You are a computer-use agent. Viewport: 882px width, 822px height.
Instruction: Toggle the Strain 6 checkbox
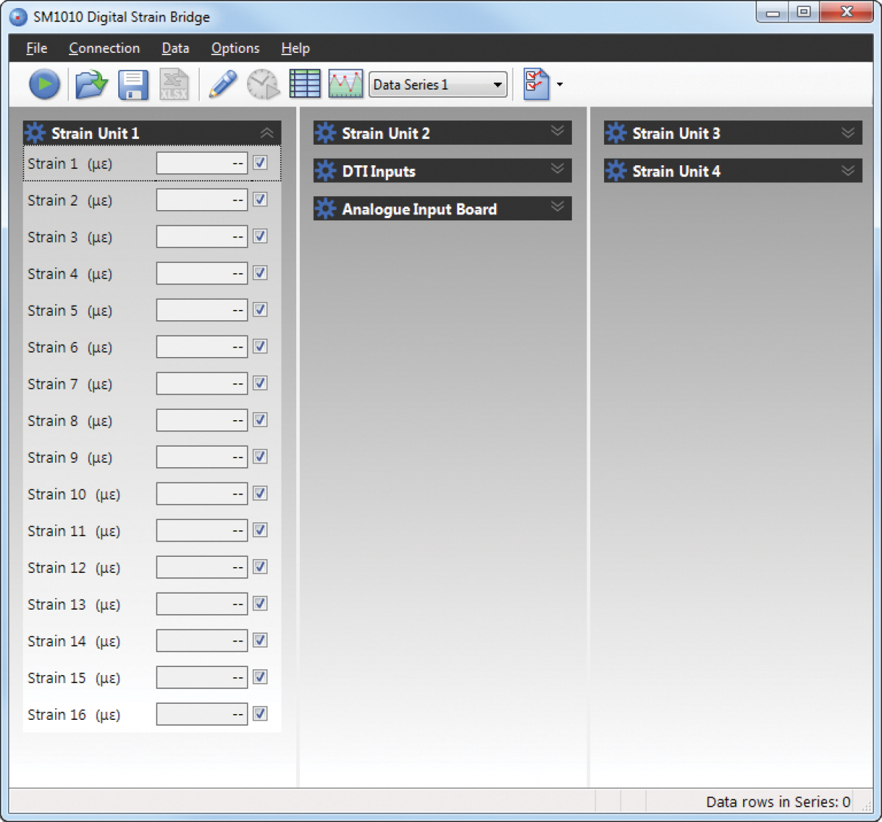coord(260,347)
